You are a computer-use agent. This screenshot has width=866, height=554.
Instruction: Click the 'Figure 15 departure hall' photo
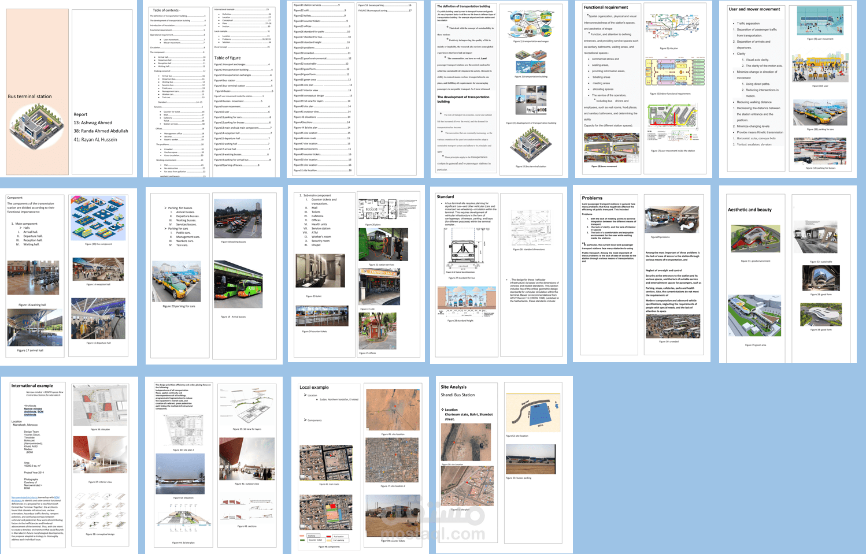point(98,318)
